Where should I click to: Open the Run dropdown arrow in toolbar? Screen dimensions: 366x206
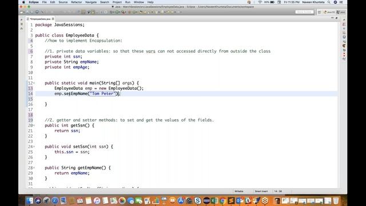(120, 12)
